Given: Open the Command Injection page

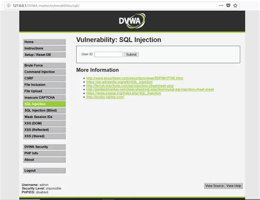Looking at the screenshot, I should (x=44, y=72).
